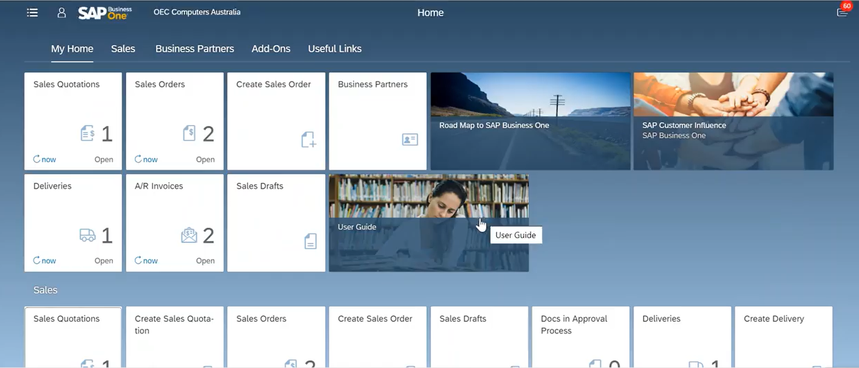Open the hamburger main menu icon
The width and height of the screenshot is (859, 368).
pyautogui.click(x=32, y=12)
